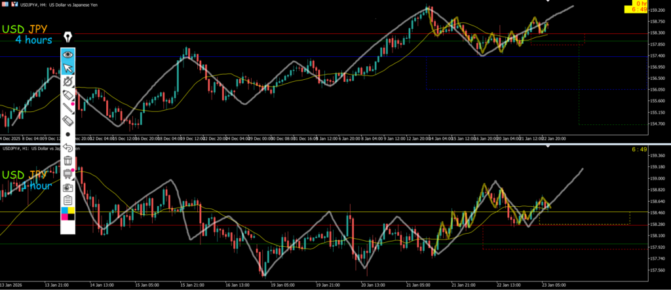Click the pen nib toolbar handle
Viewport: 671px width, 290px height.
[x=68, y=37]
